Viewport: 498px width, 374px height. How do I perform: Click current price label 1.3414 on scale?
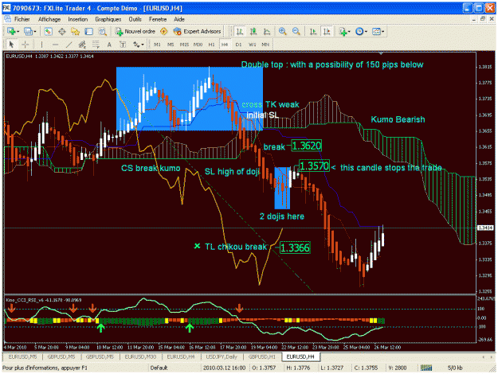click(485, 228)
